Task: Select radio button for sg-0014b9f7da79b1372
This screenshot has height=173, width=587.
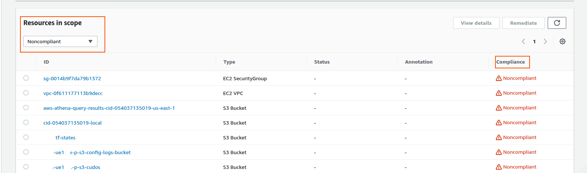Action: click(26, 78)
